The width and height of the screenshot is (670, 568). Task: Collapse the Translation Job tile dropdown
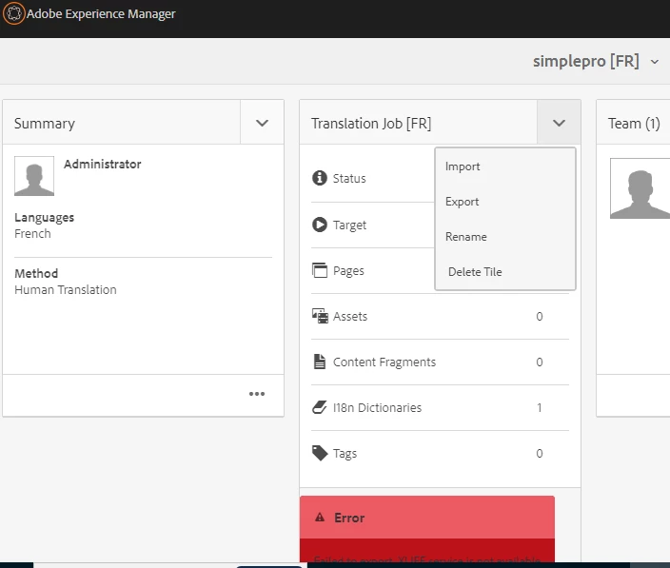[559, 123]
